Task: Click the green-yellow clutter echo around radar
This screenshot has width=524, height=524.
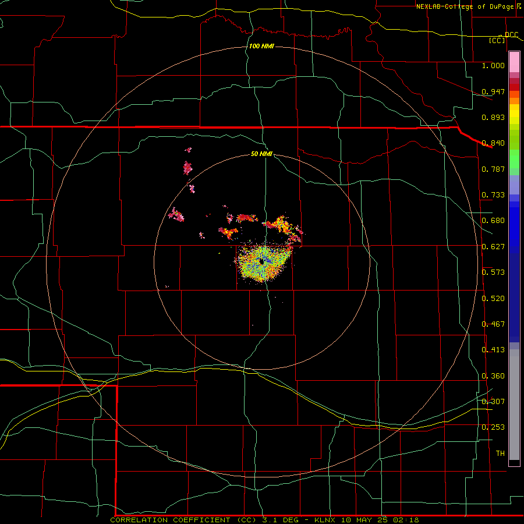Action: tap(264, 263)
